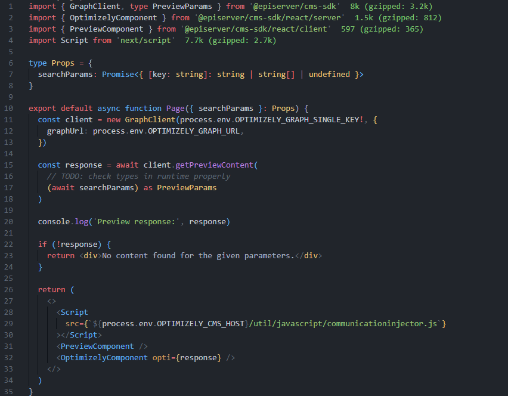Click the '7.7k (gzipped: 2.7k)' size hint
508x396 pixels.
click(230, 41)
